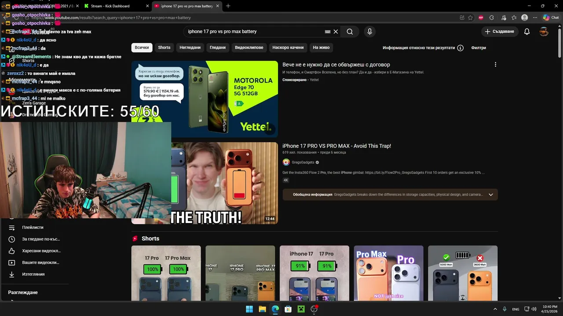Add this page to favorites with the star icon
563x316 pixels.
(x=470, y=18)
